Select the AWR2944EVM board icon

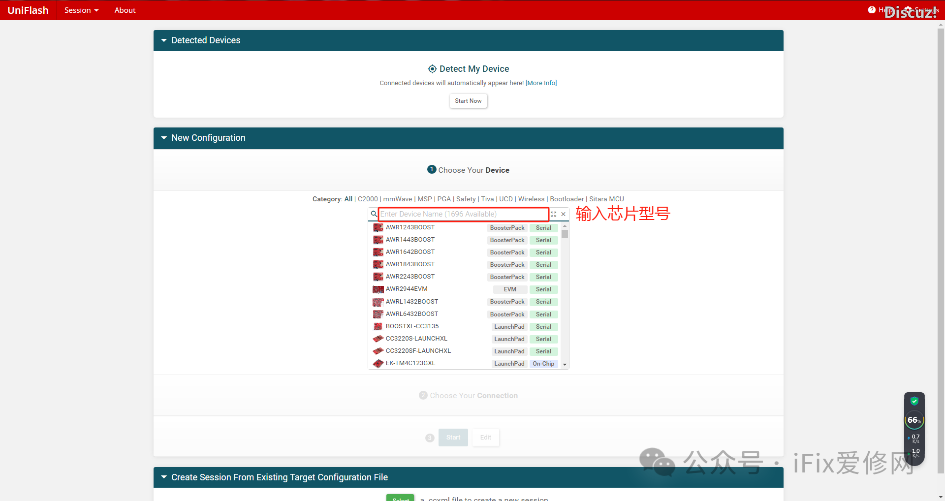tap(378, 289)
